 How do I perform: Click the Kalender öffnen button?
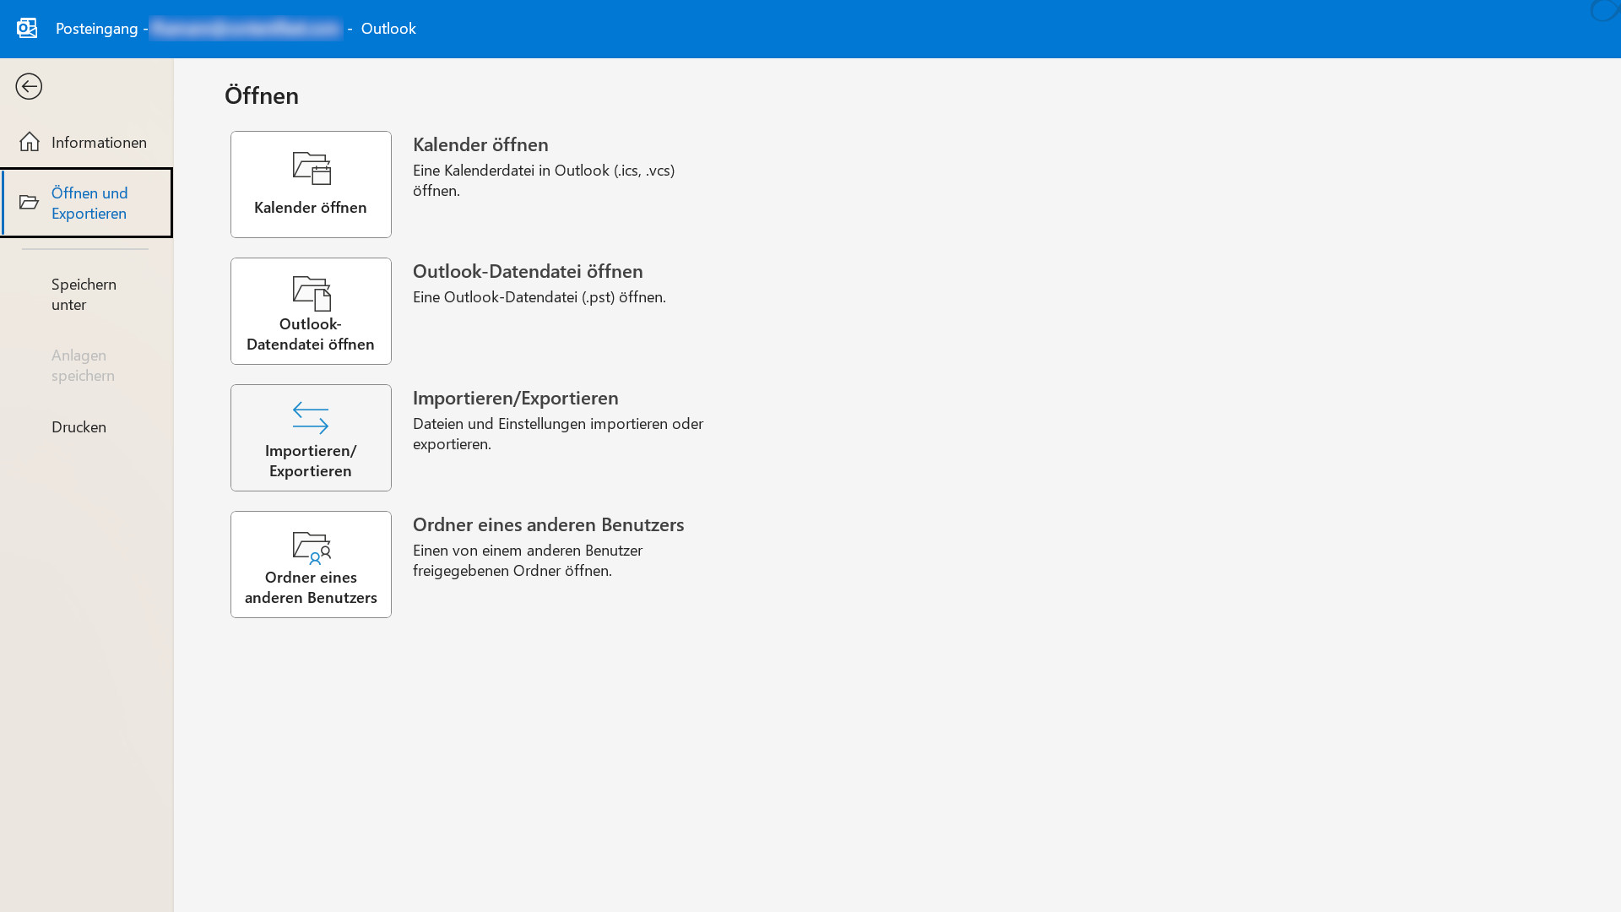pos(311,184)
